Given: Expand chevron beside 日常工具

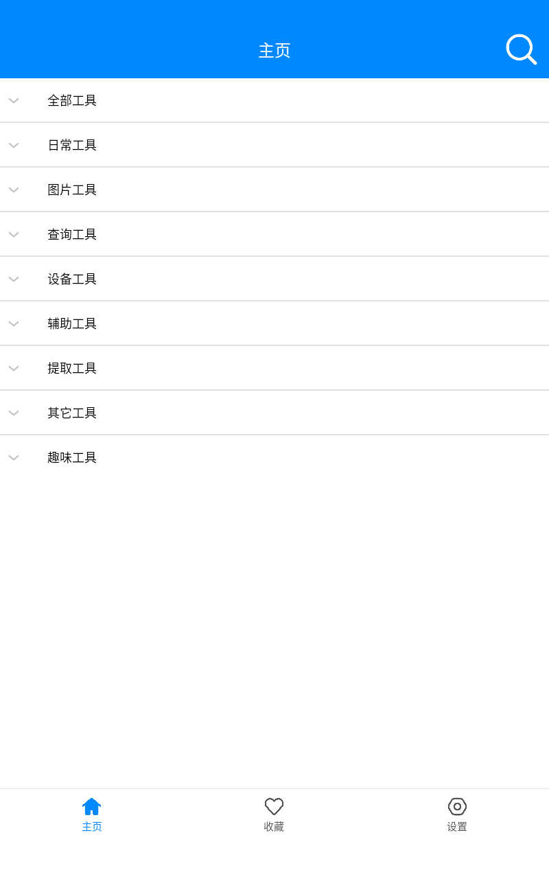Looking at the screenshot, I should pyautogui.click(x=14, y=146).
